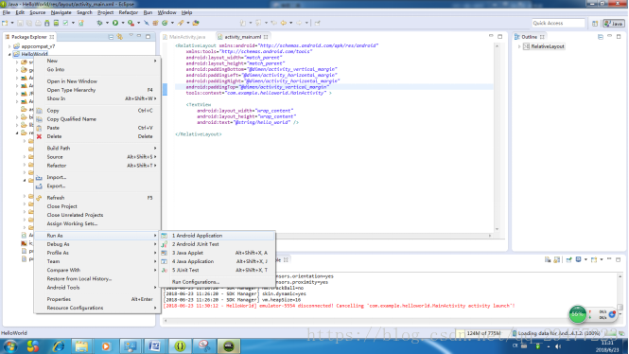Open the Android Virtual Device Manager icon

pyautogui.click(x=56, y=24)
